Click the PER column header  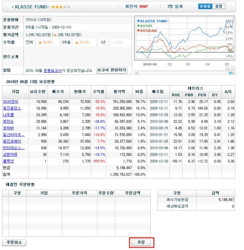click(x=202, y=95)
